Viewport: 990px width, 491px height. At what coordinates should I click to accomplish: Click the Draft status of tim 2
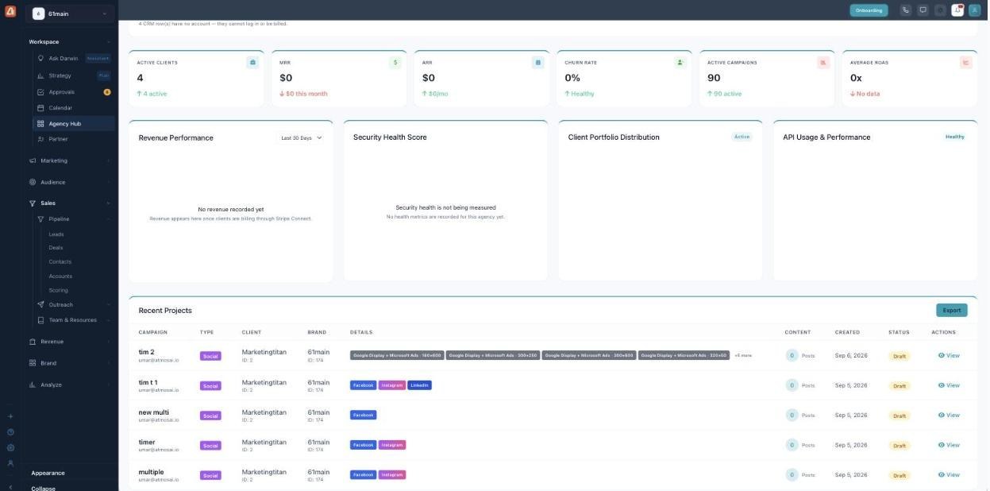click(899, 356)
